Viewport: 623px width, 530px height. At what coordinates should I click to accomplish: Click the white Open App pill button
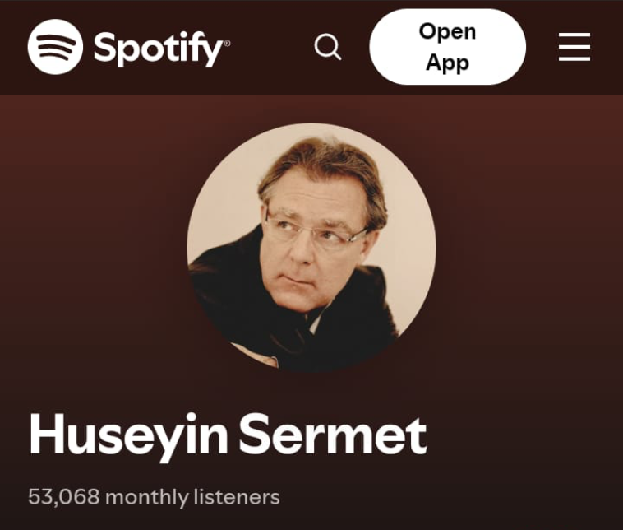[x=447, y=47]
